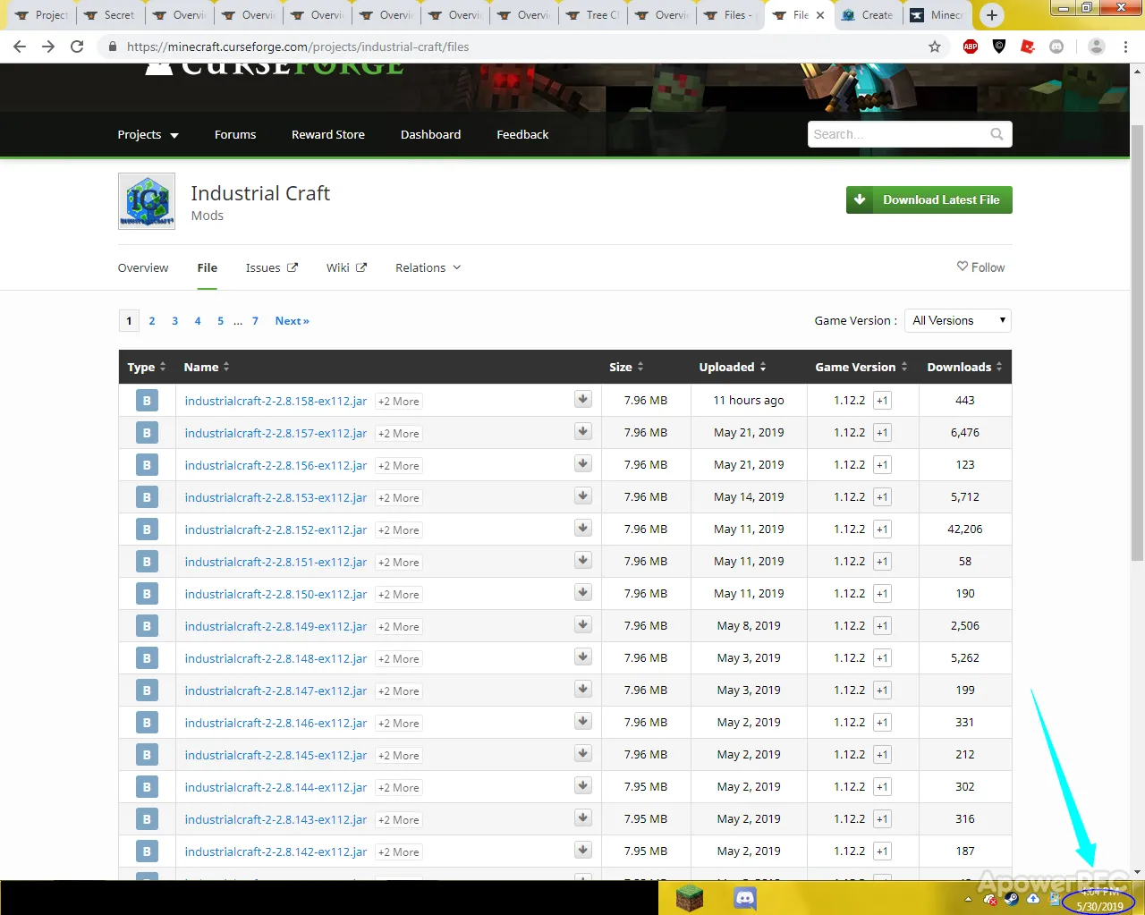Open the Adblock Plus extension icon
Viewport: 1145px width, 915px height.
click(x=971, y=47)
